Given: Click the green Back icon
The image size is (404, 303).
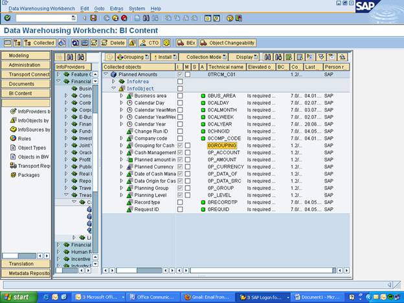Looking at the screenshot, I should [106, 18].
